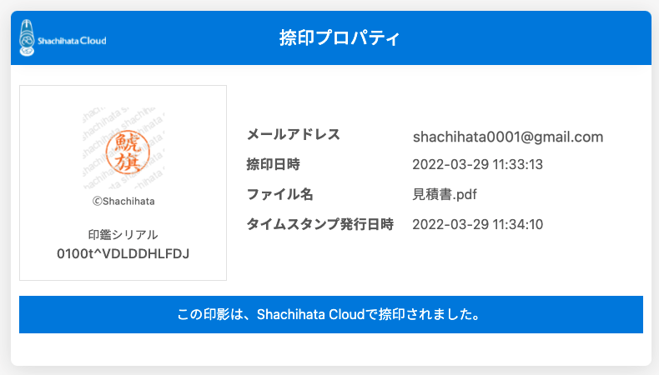The width and height of the screenshot is (659, 375).
Task: Select the stamp time 2022-03-29 11:33:13
Action: [477, 164]
